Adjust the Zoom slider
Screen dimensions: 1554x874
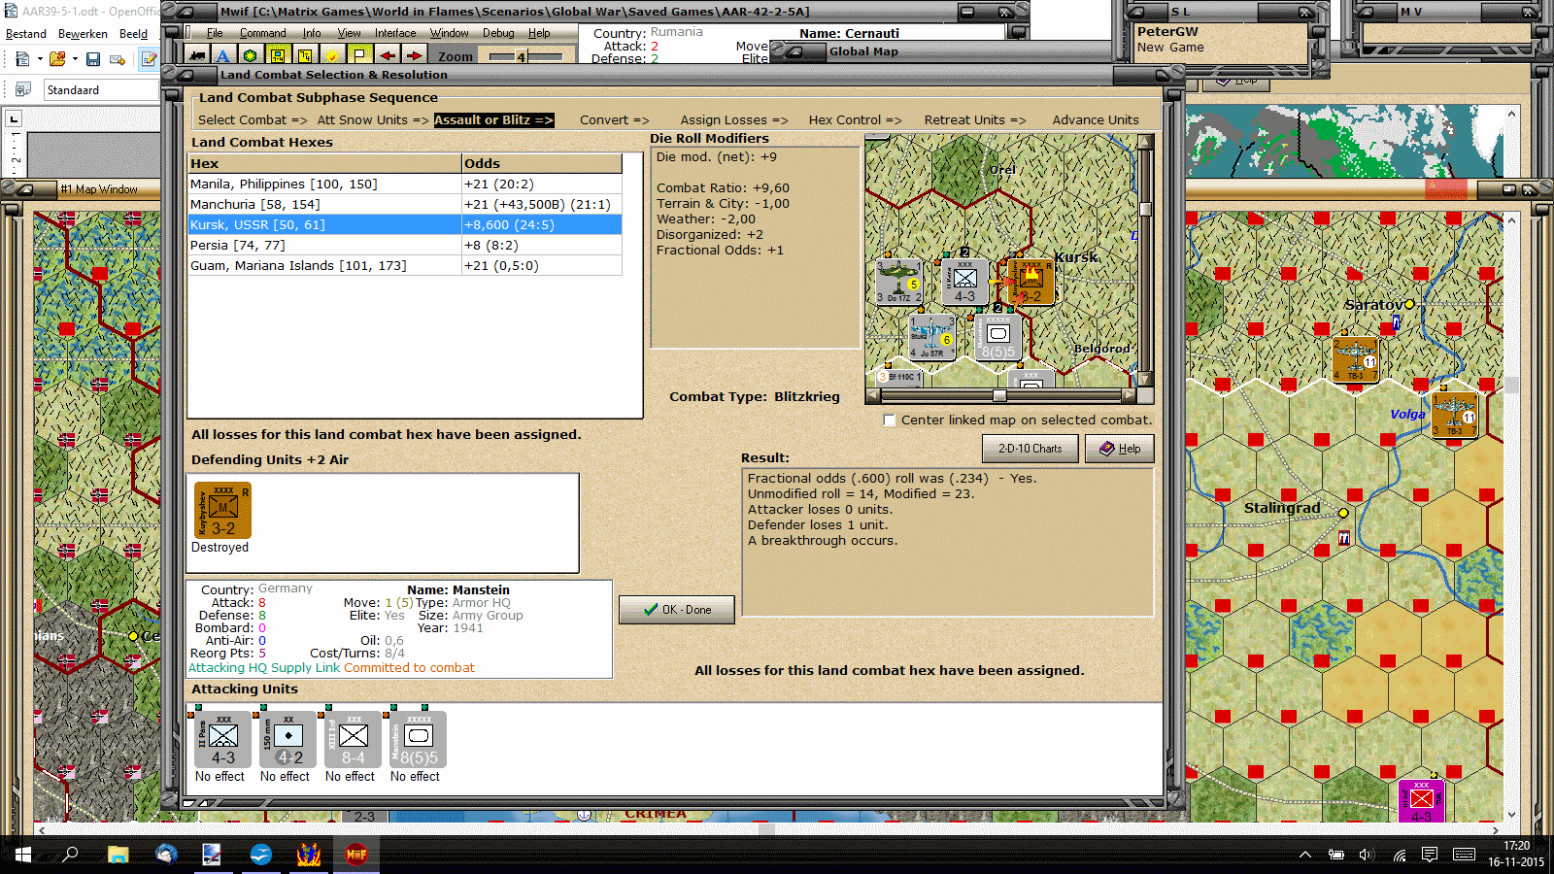tap(524, 56)
